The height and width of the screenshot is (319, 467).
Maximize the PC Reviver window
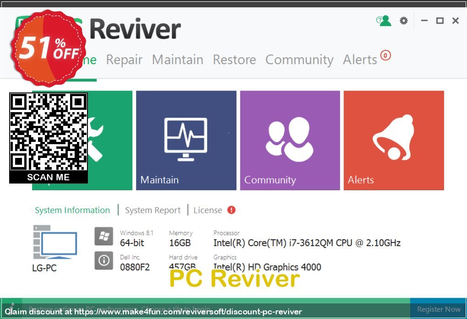point(440,21)
